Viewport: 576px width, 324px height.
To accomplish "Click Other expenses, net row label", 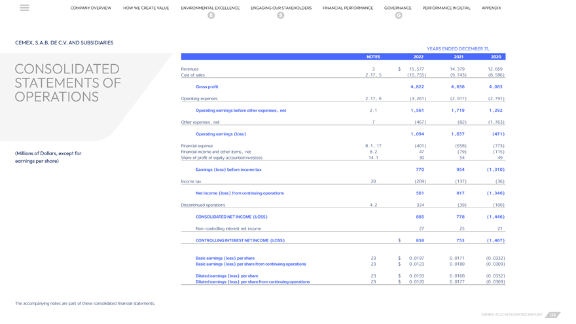I will pos(200,122).
